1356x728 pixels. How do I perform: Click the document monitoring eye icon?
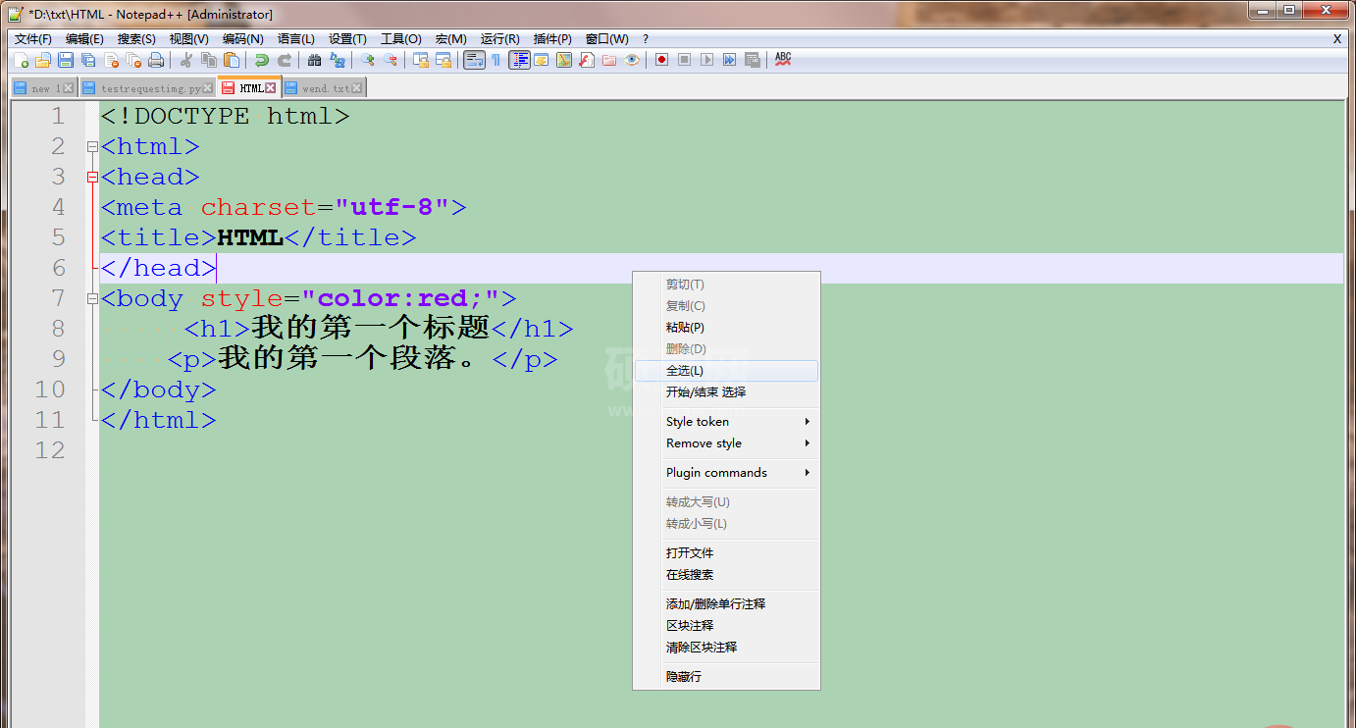point(632,60)
